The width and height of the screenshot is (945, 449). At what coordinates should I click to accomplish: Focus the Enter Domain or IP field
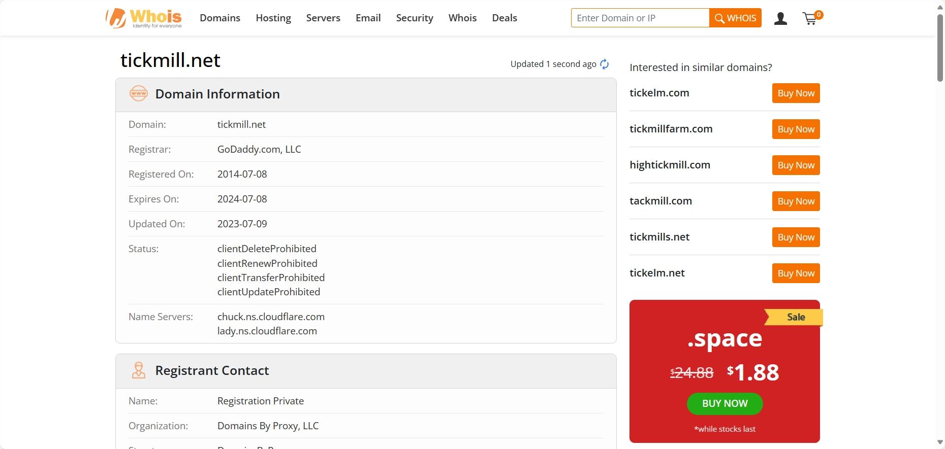pyautogui.click(x=640, y=18)
